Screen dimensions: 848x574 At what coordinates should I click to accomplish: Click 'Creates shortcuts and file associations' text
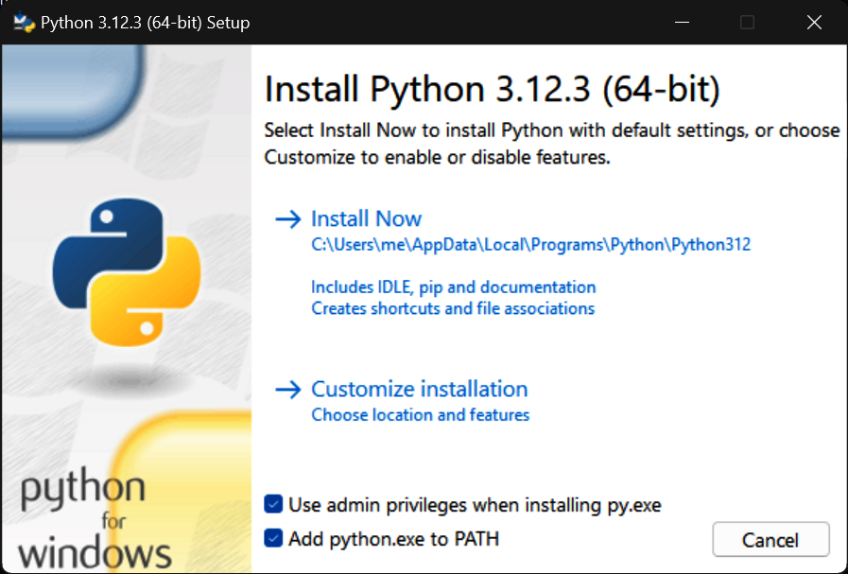453,308
